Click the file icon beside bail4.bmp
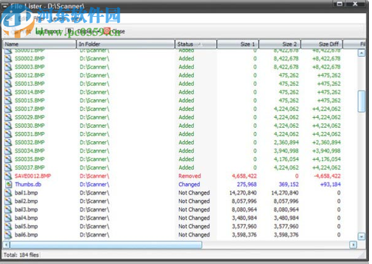Screen dimensions: 372x264 [x=8, y=218]
